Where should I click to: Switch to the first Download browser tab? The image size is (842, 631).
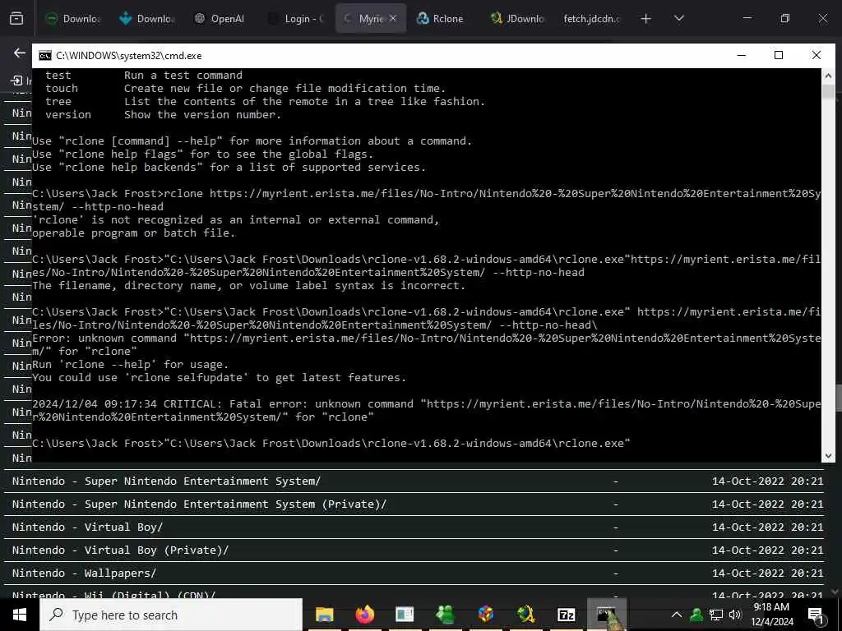(73, 19)
